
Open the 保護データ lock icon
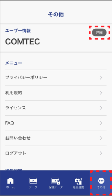[x=56, y=181]
